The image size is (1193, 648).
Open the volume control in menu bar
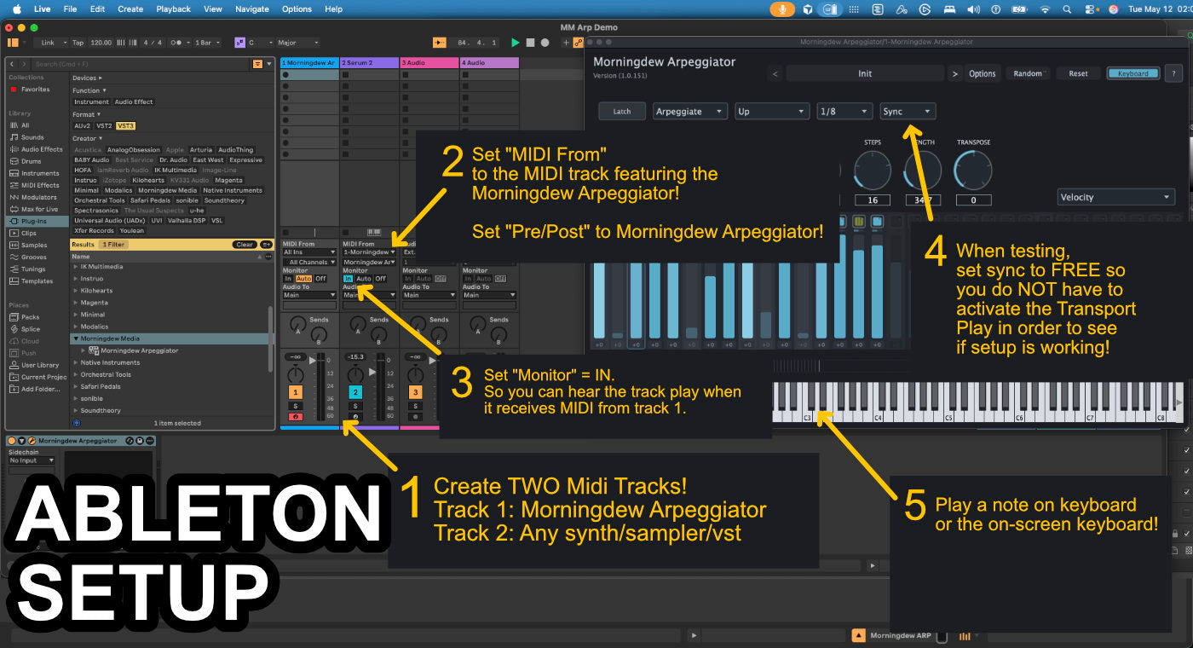(974, 9)
